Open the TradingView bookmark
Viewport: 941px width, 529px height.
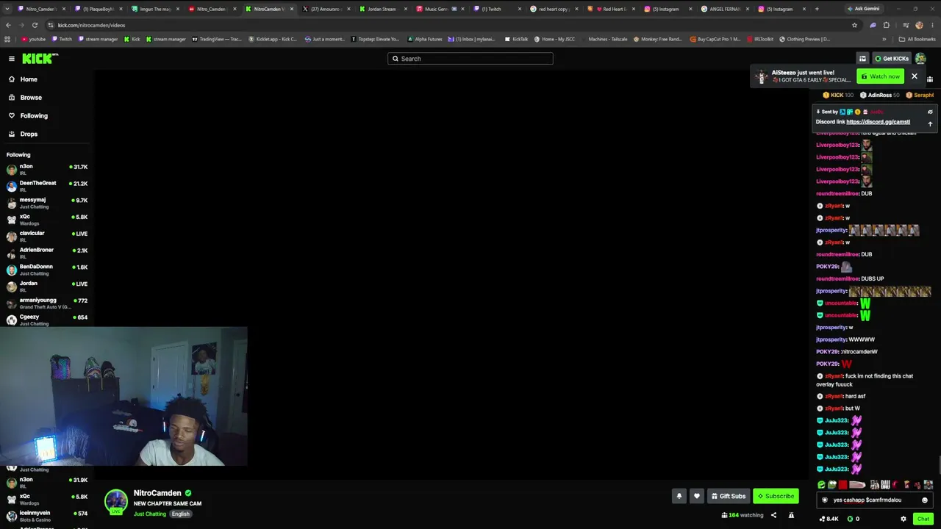[x=217, y=39]
